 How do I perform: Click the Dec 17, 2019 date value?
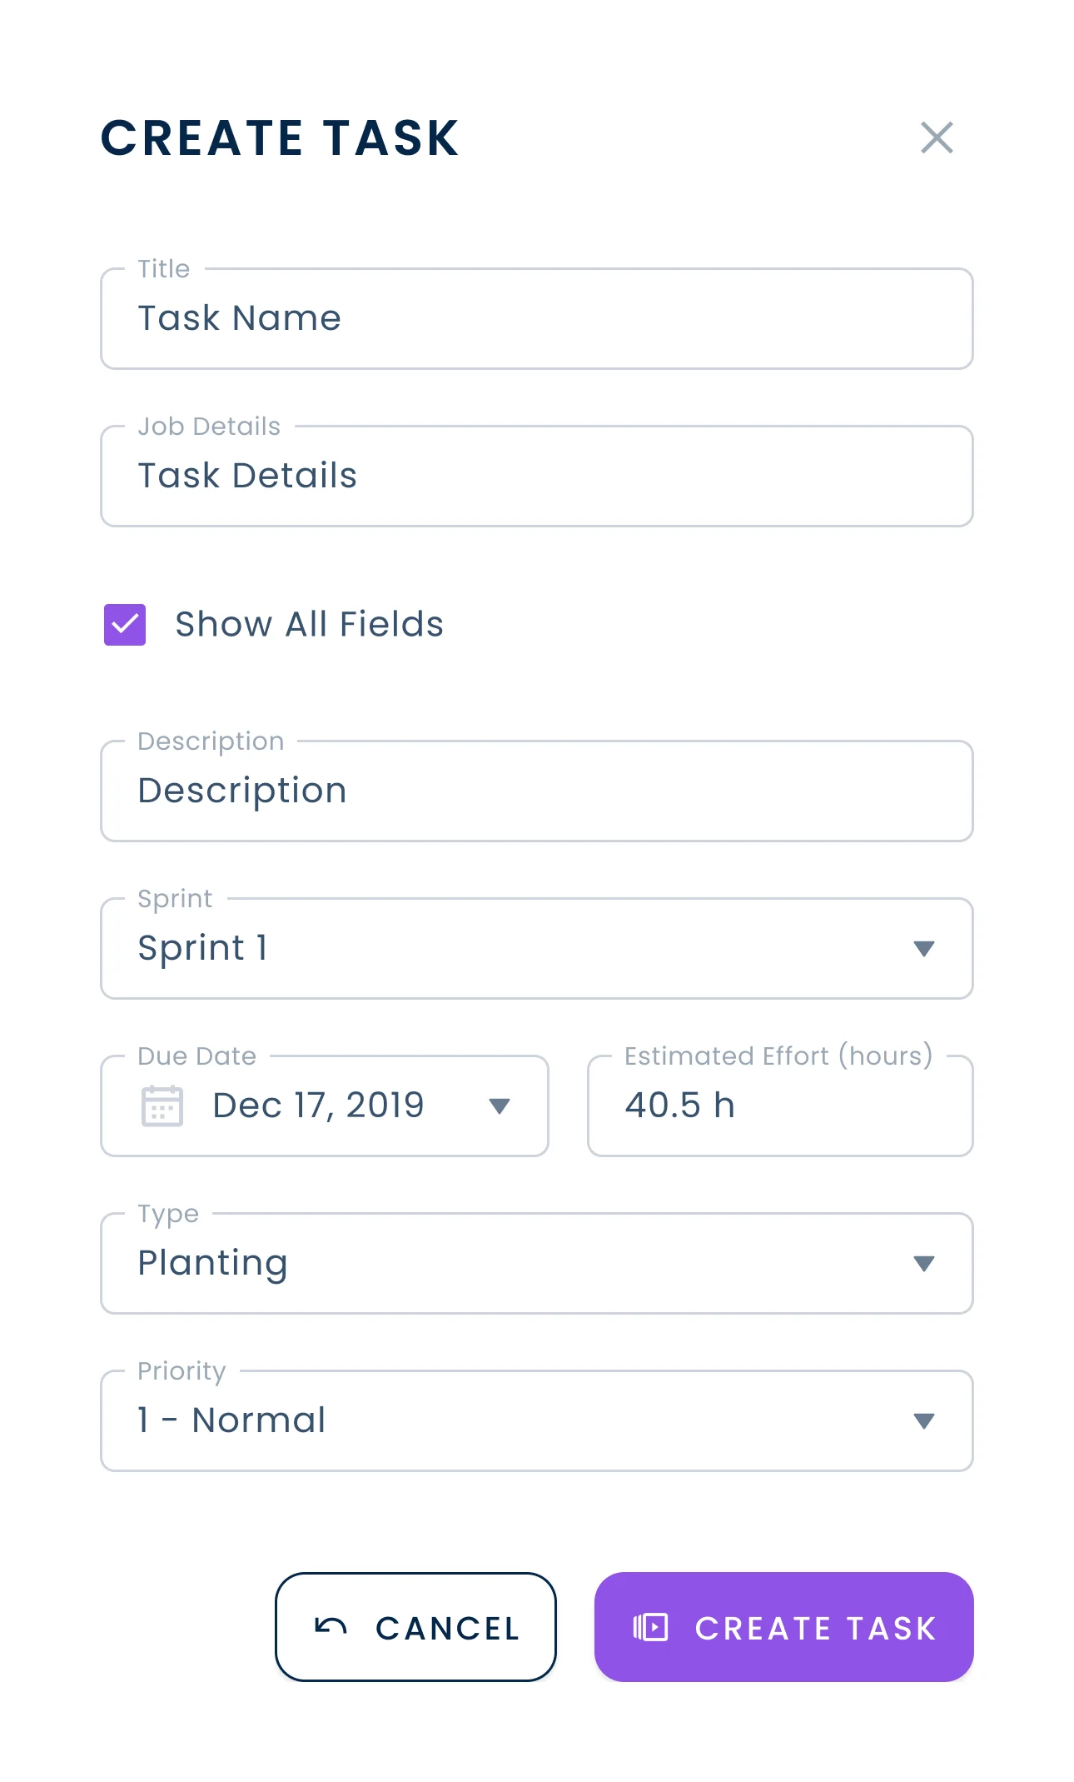tap(318, 1106)
